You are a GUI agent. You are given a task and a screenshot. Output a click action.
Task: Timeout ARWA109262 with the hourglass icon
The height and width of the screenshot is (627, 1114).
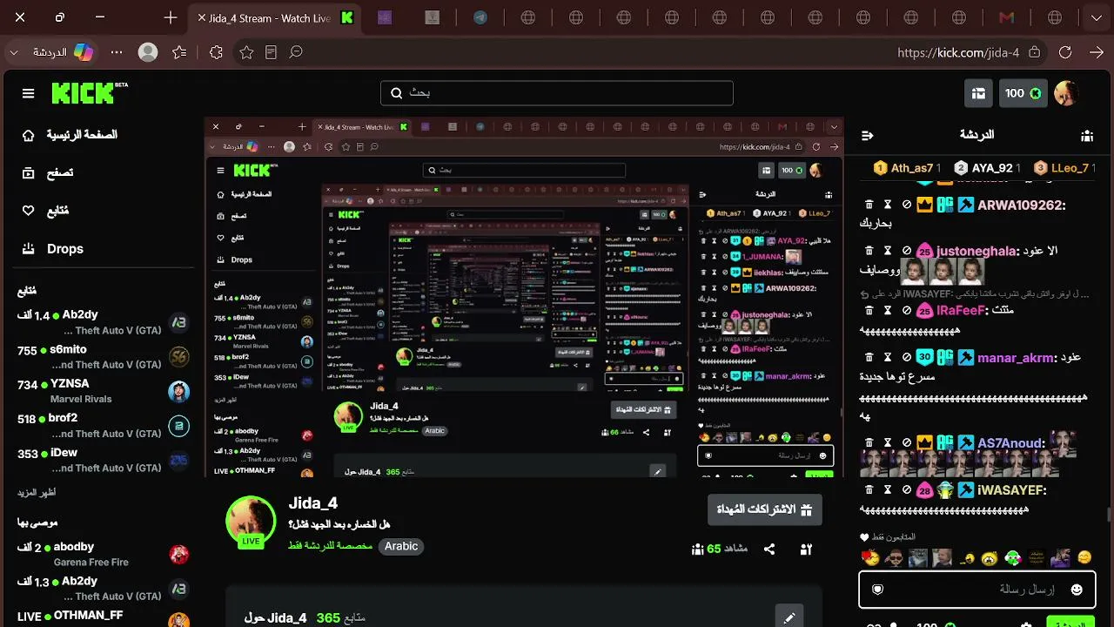(888, 206)
